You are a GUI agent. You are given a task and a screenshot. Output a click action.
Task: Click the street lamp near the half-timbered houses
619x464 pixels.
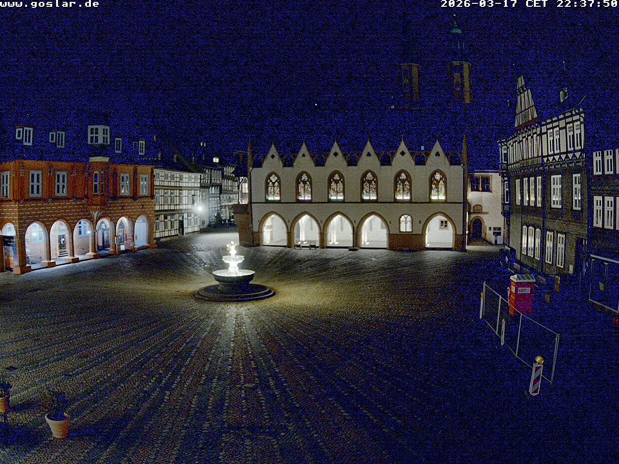(x=199, y=208)
